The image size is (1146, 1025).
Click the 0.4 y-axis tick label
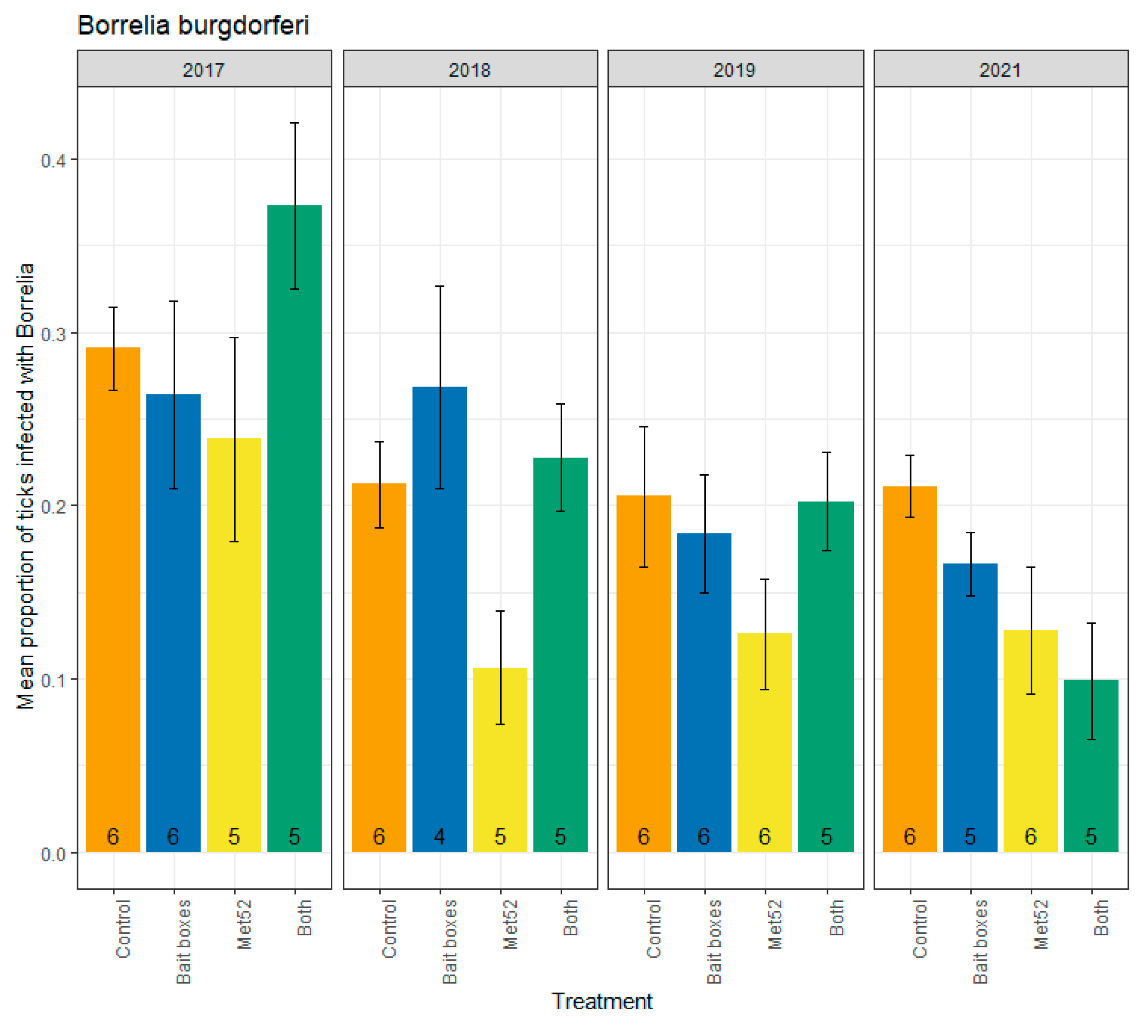click(x=53, y=161)
